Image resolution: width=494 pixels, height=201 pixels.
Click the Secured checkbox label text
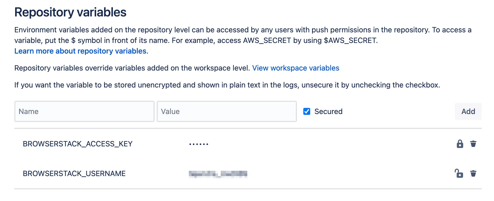pos(328,111)
